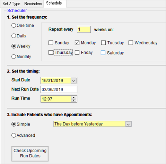
Task: Open the Set / Type tab
Action: point(11,4)
